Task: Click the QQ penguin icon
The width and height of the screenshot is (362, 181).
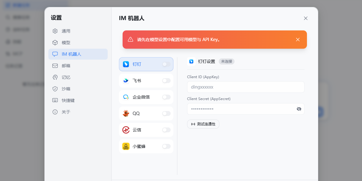Action: tap(126, 113)
